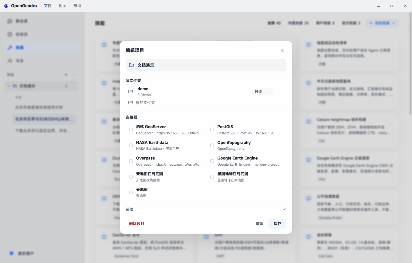Click into the 文档演示 project name field
412x263 pixels.
click(206, 65)
